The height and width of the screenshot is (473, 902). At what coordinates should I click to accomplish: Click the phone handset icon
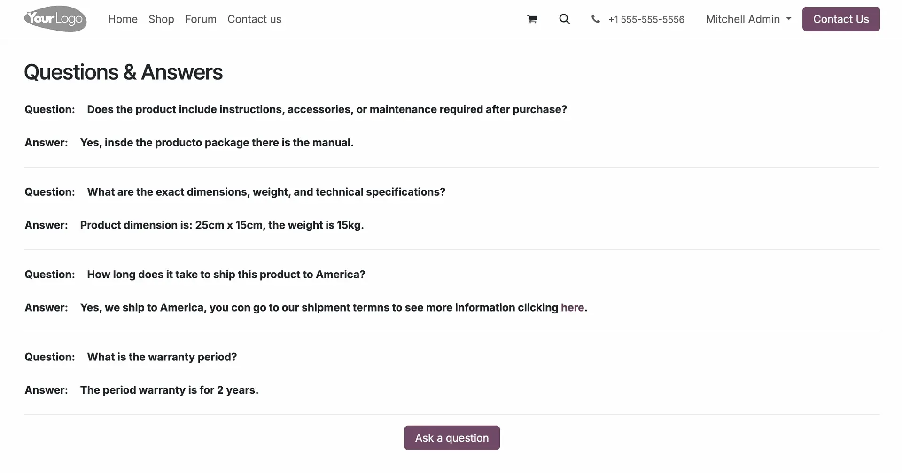coord(595,19)
